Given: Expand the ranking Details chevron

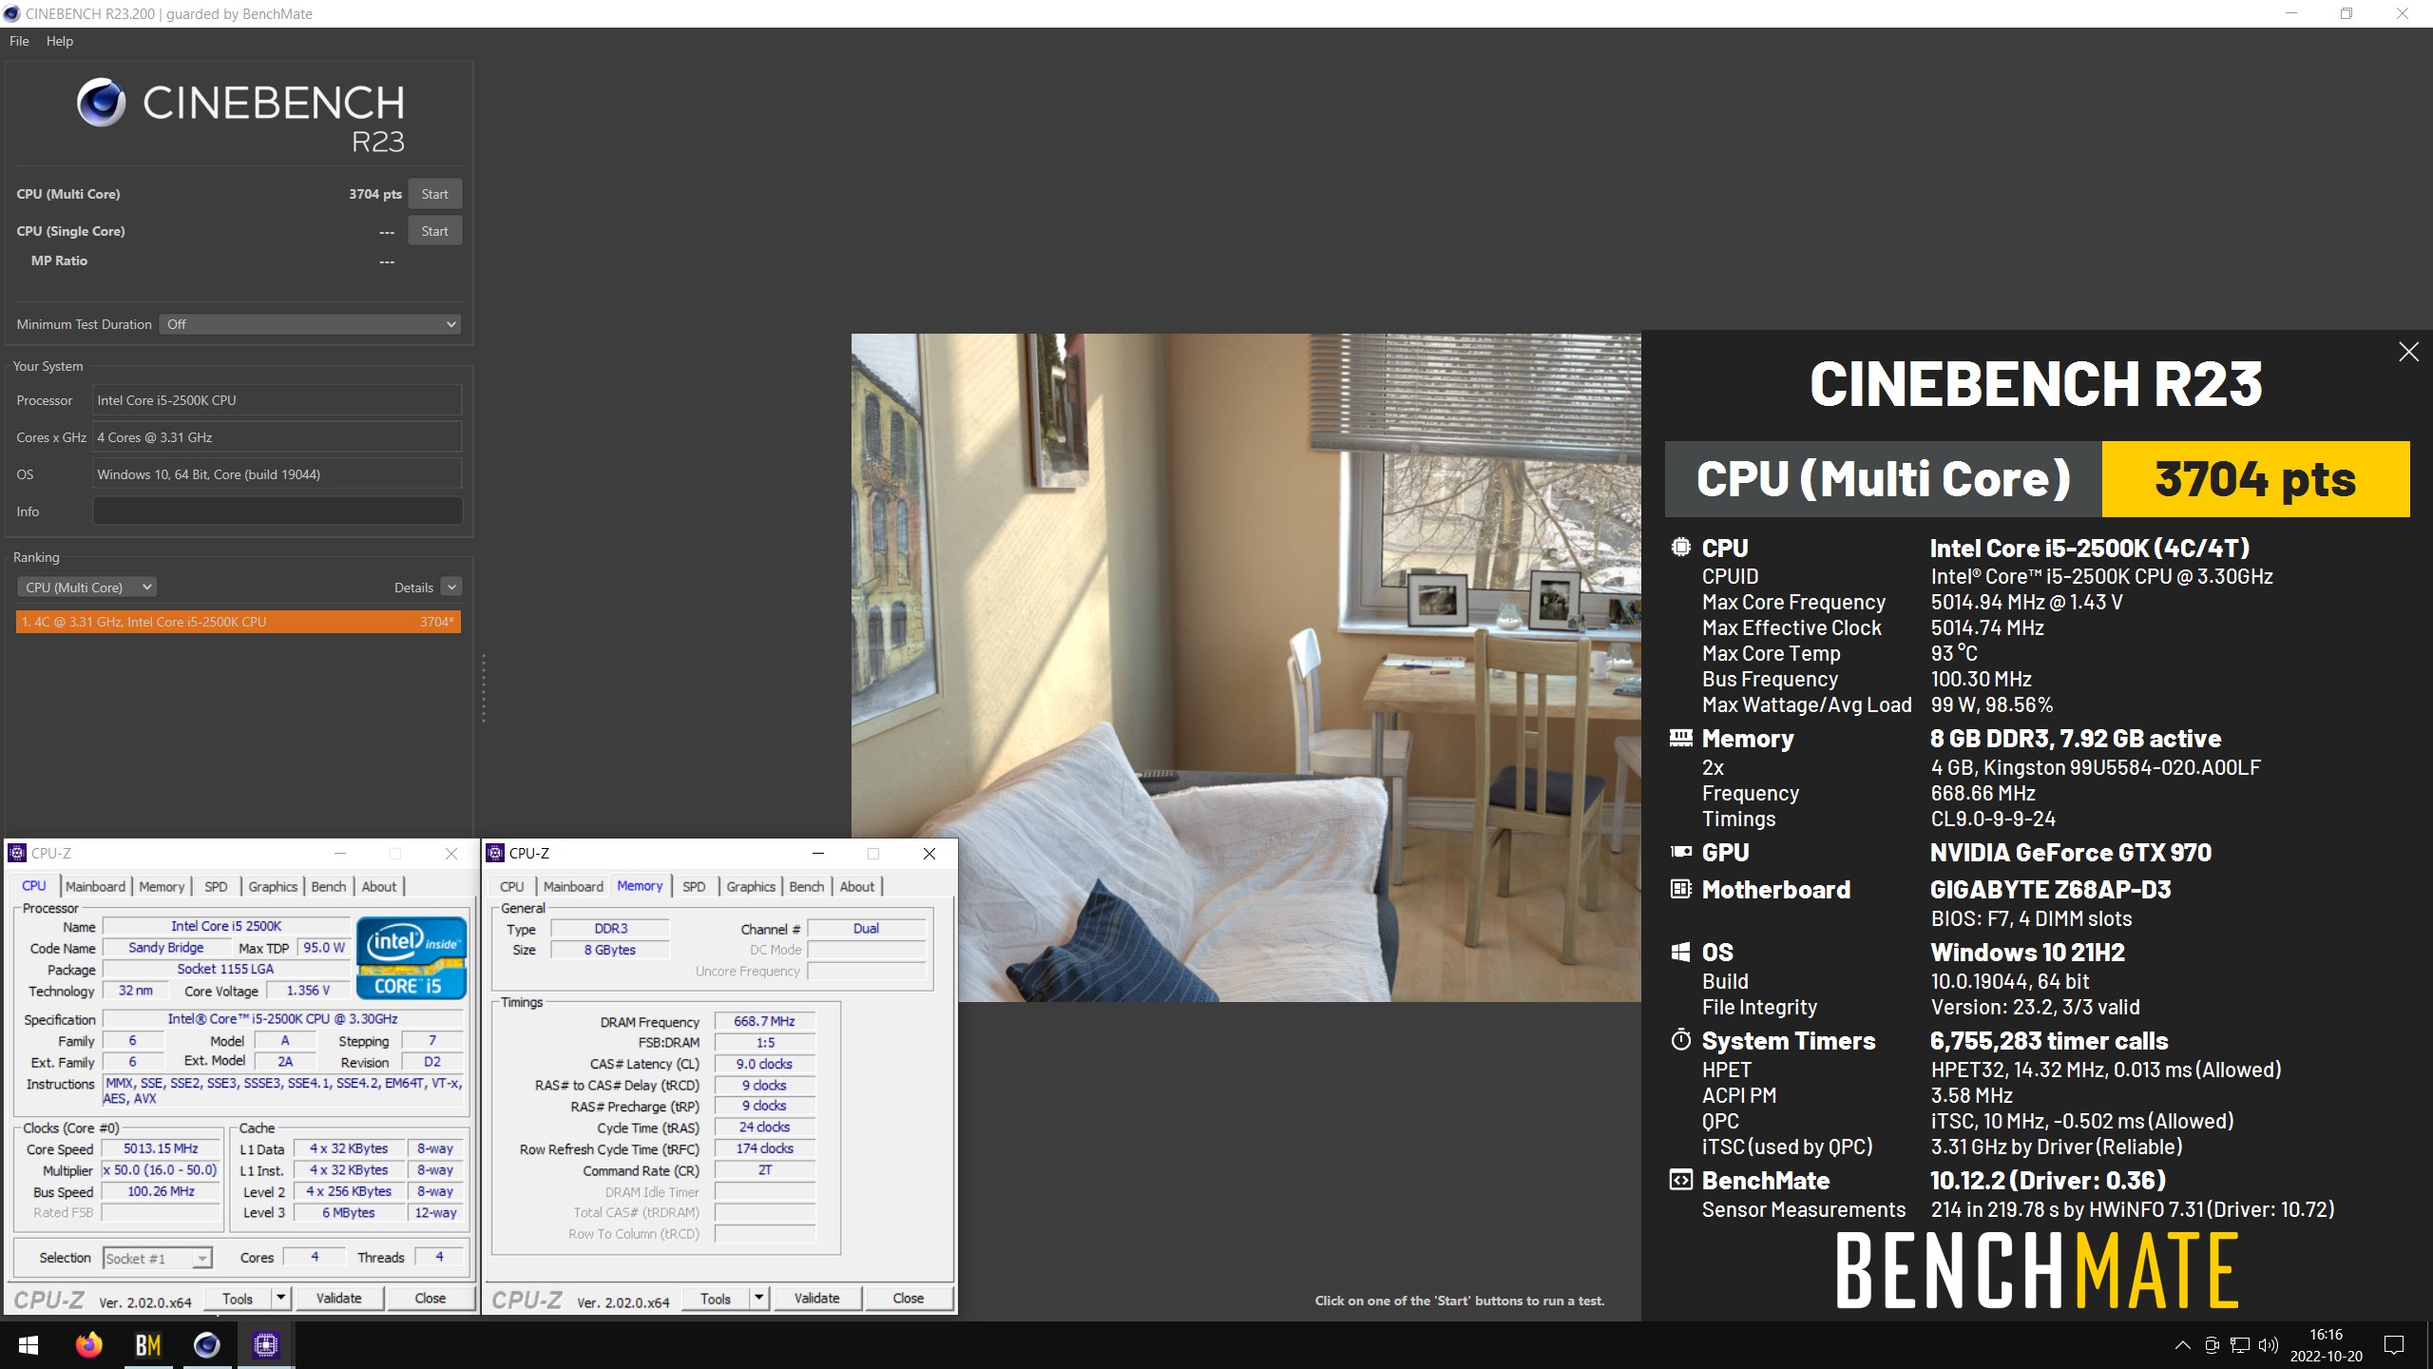Looking at the screenshot, I should (452, 588).
